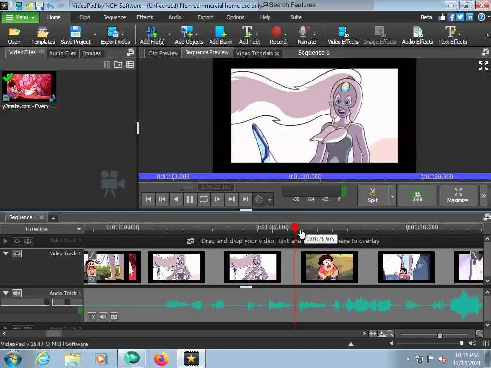Create a new folder in the bin
The width and height of the screenshot is (491, 368).
[118, 65]
